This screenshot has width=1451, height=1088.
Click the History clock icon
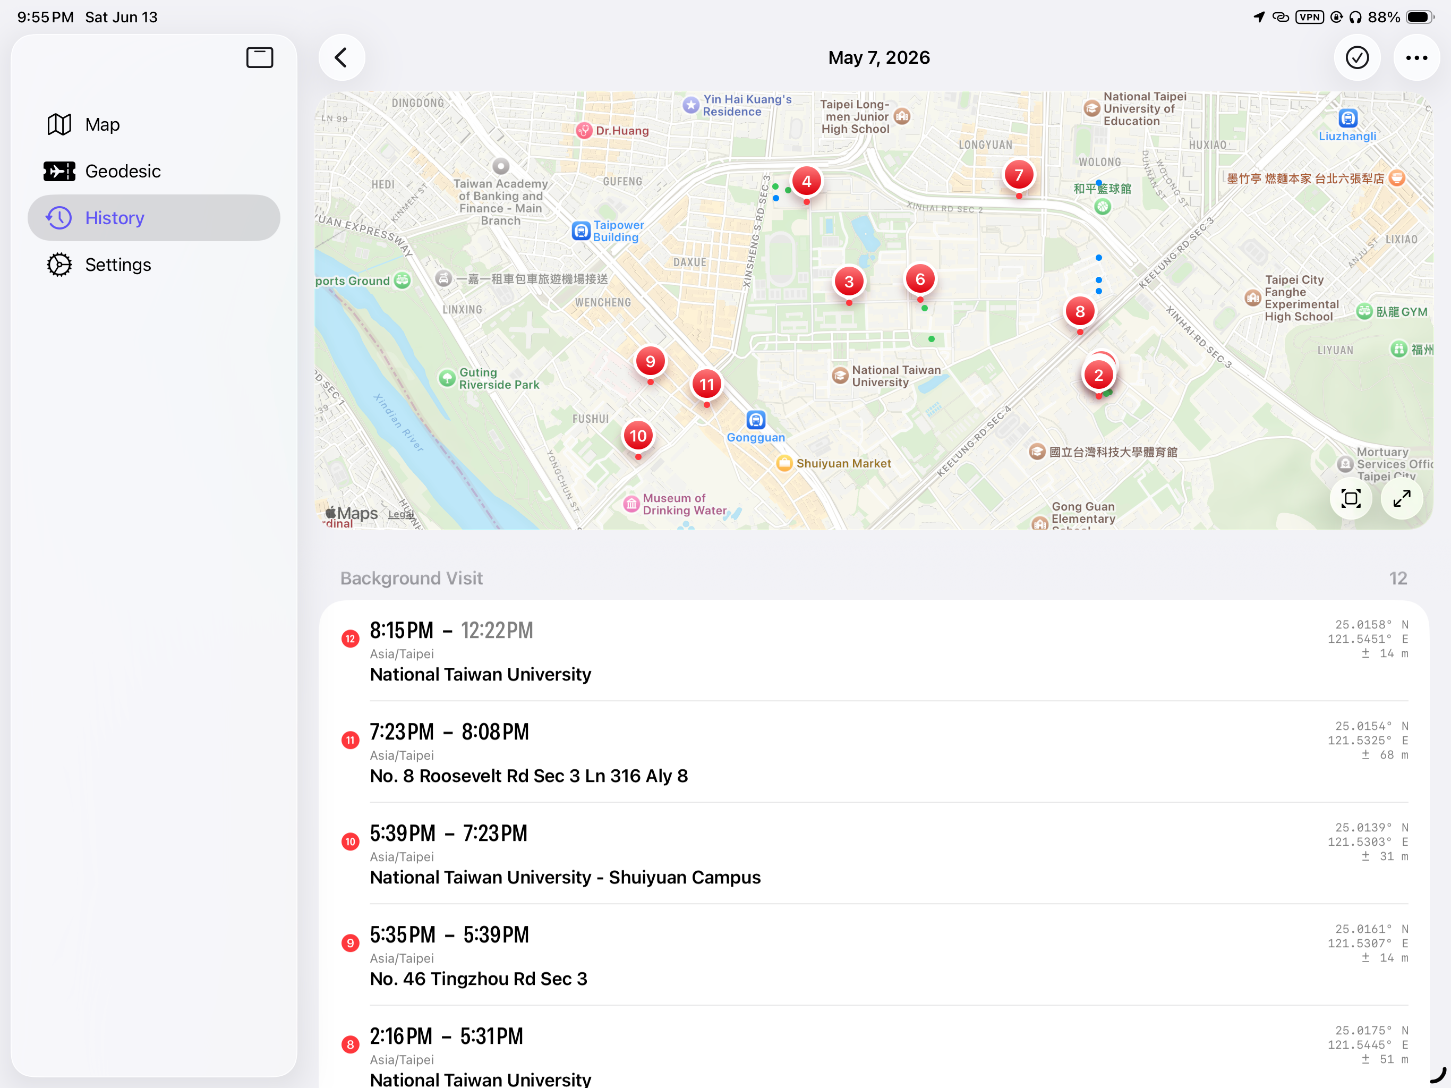[59, 218]
